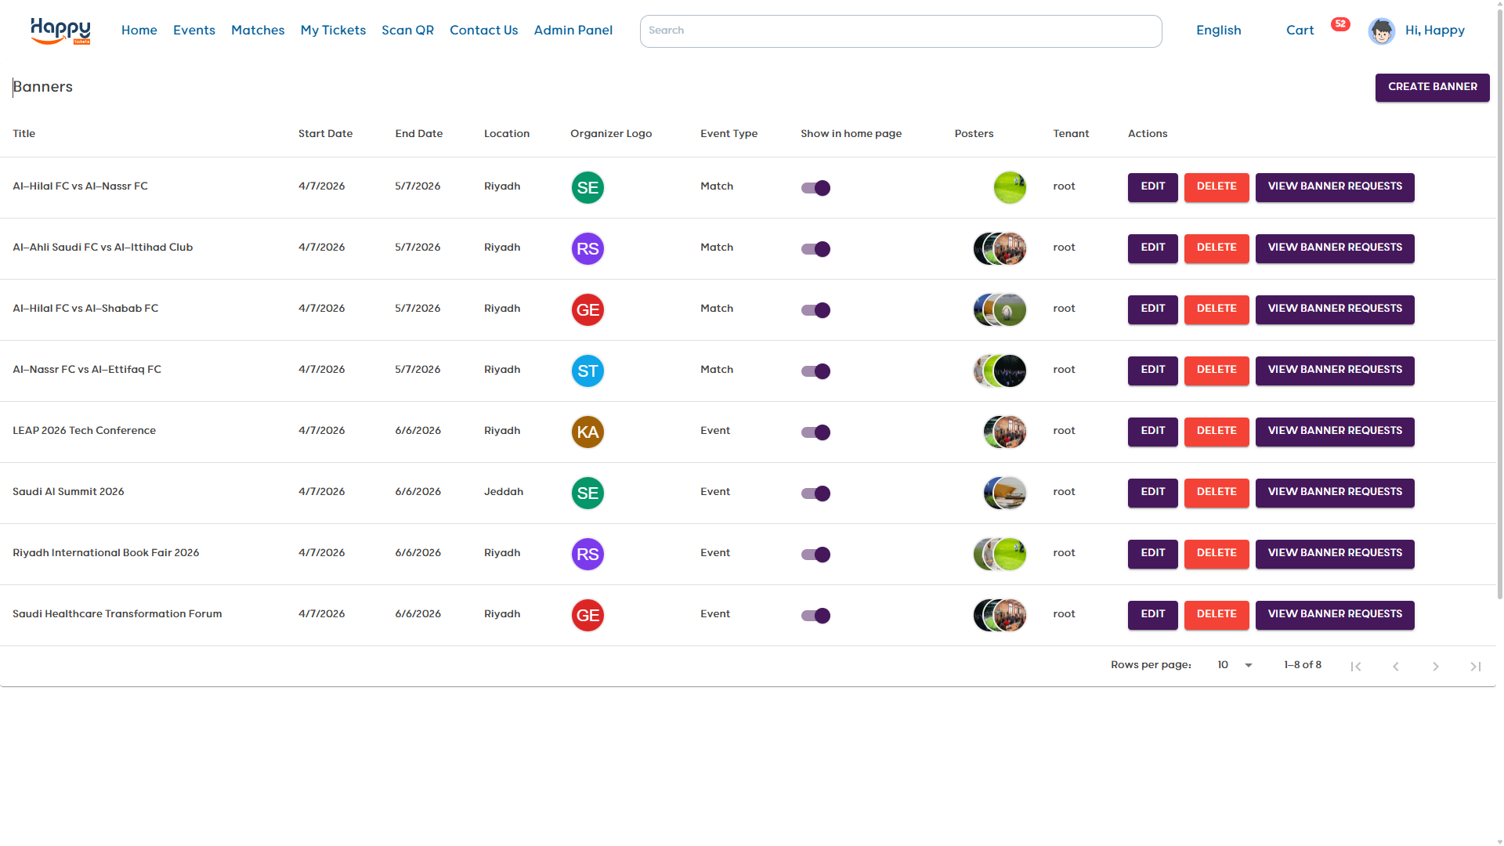
Task: Disable home page toggle for Saudi AI Summit 2026
Action: [x=815, y=493]
